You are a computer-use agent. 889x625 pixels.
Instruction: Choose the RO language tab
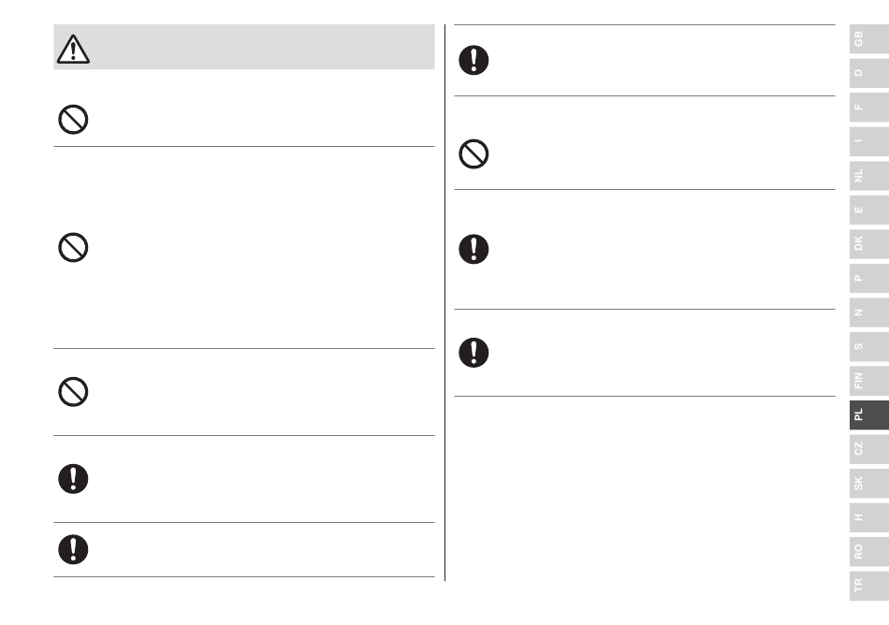click(x=869, y=551)
